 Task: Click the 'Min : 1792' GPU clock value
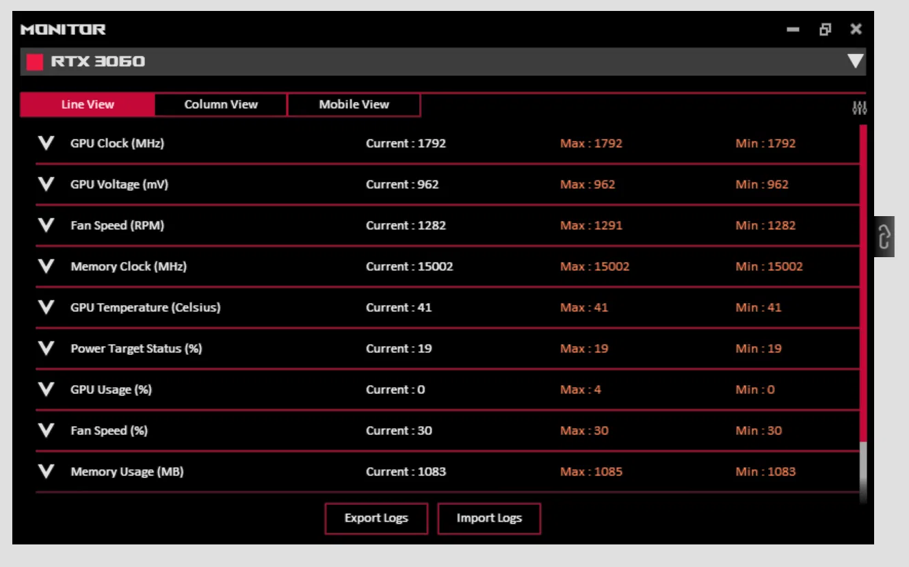point(765,144)
